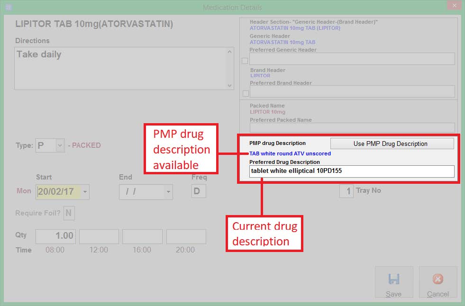
Task: Click the Preferred Generic Header field
Action: point(352,59)
